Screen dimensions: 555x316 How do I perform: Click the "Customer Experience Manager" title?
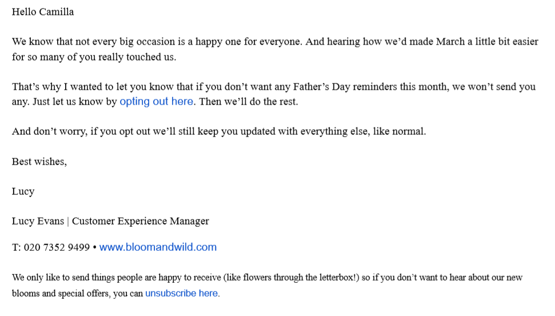click(141, 221)
